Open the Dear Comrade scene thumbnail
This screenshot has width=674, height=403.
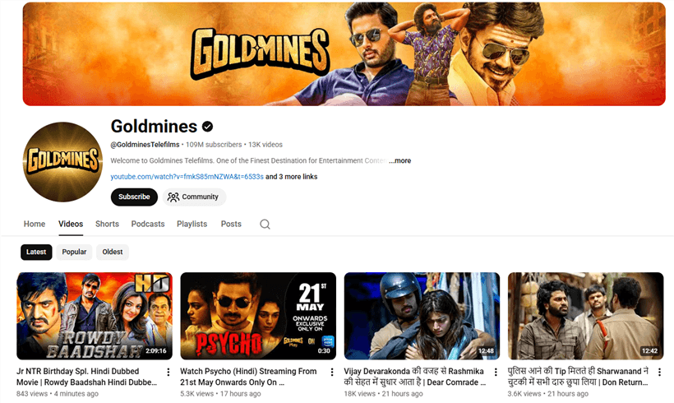pos(422,316)
